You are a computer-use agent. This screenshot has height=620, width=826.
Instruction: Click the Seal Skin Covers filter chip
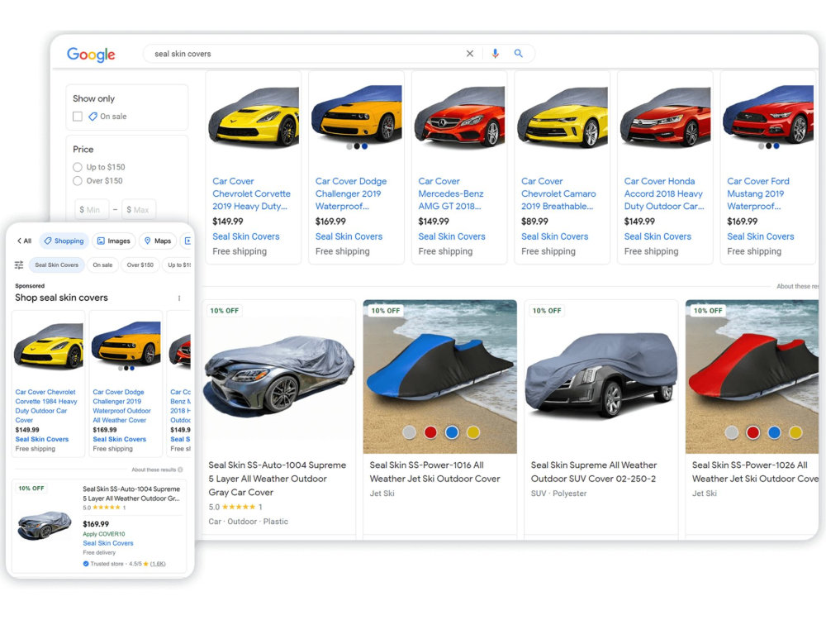coord(56,265)
